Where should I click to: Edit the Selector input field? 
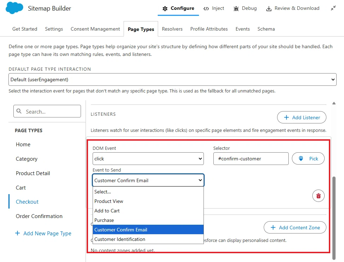coord(251,159)
